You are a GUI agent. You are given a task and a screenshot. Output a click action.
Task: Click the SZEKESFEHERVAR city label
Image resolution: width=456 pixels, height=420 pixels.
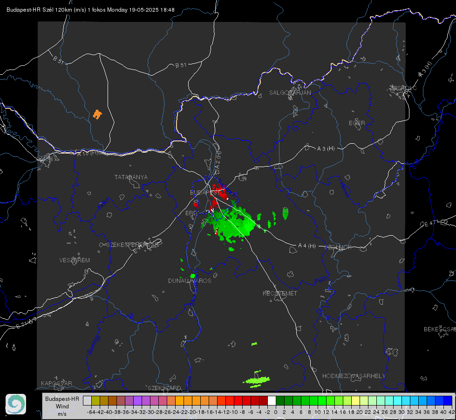point(133,245)
